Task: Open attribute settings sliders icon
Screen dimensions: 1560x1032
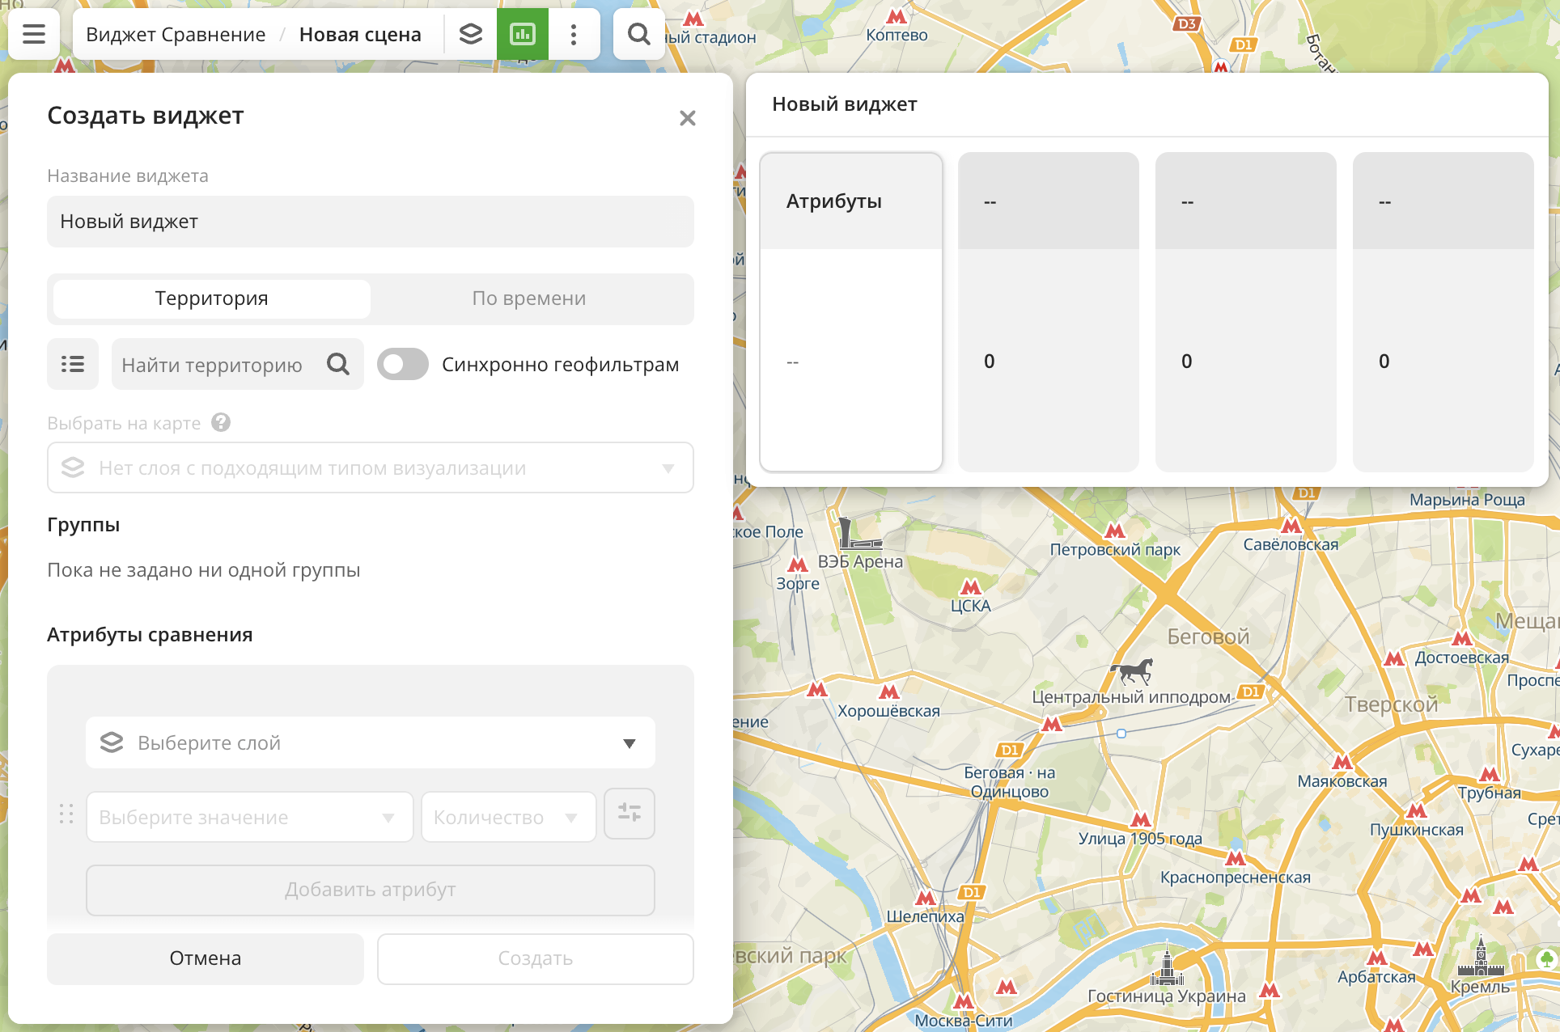Action: (x=629, y=813)
